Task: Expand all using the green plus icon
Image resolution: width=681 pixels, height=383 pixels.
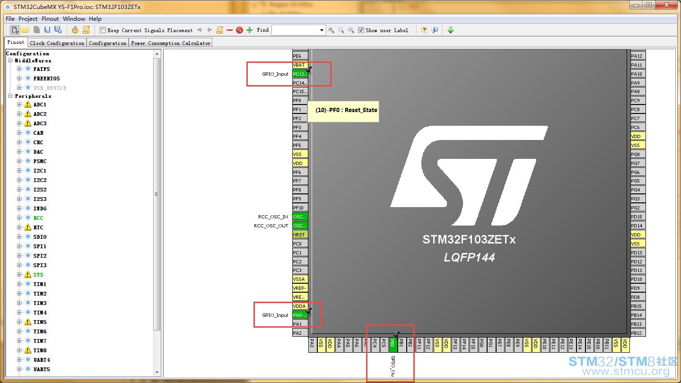Action: 250,30
